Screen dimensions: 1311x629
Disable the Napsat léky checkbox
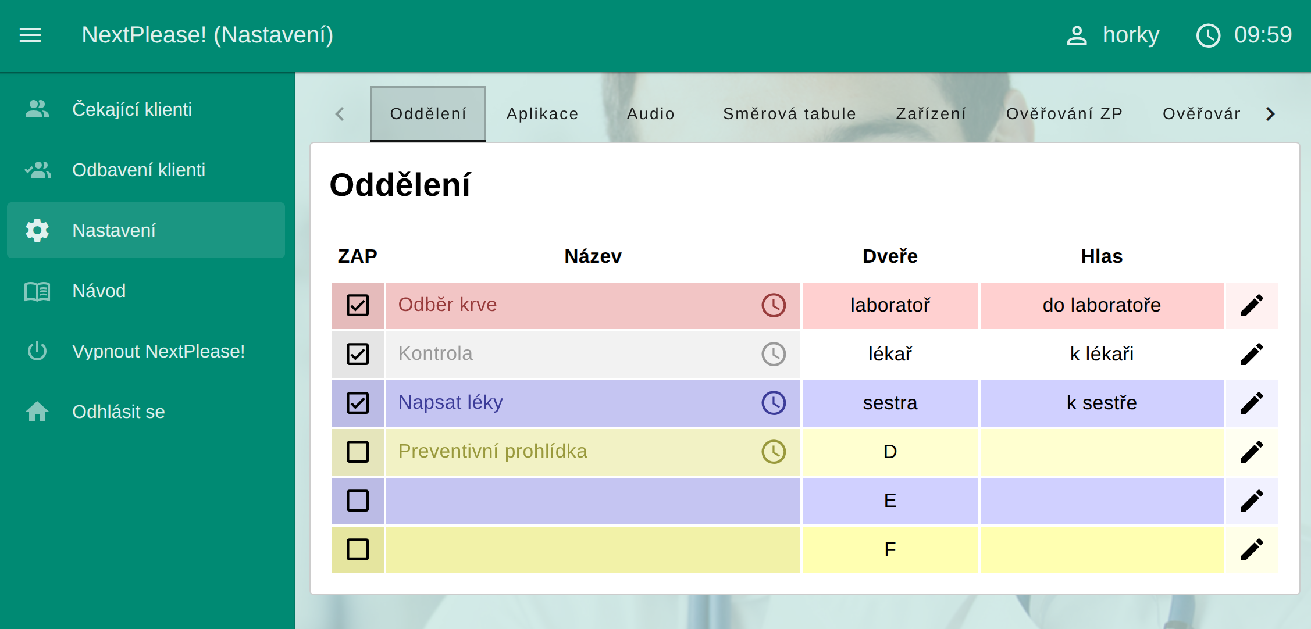click(x=358, y=403)
